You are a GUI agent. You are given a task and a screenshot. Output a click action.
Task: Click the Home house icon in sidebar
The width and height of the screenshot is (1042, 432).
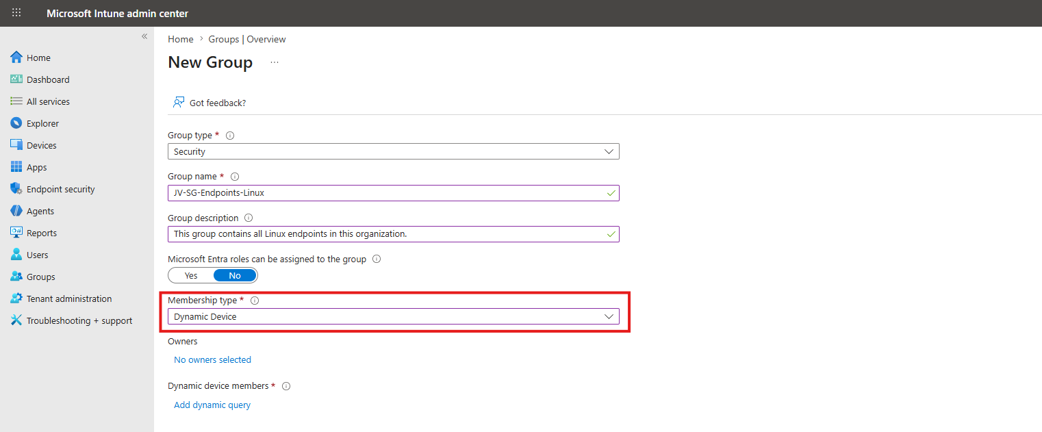click(16, 58)
